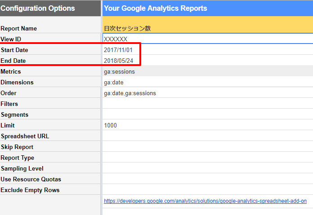
Task: Select the View ID value cell
Action: click(x=207, y=39)
